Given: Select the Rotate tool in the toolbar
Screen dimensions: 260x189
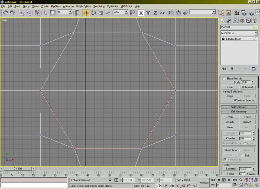Looking at the screenshot, I should (94, 13).
